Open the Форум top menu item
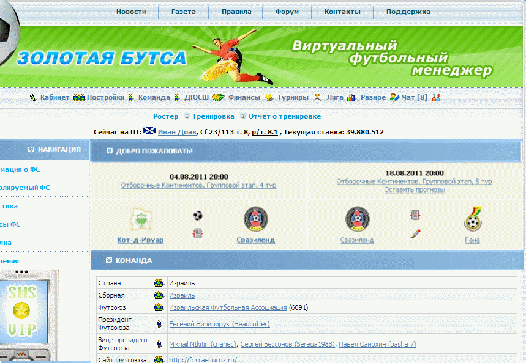The height and width of the screenshot is (363, 526). pos(287,12)
